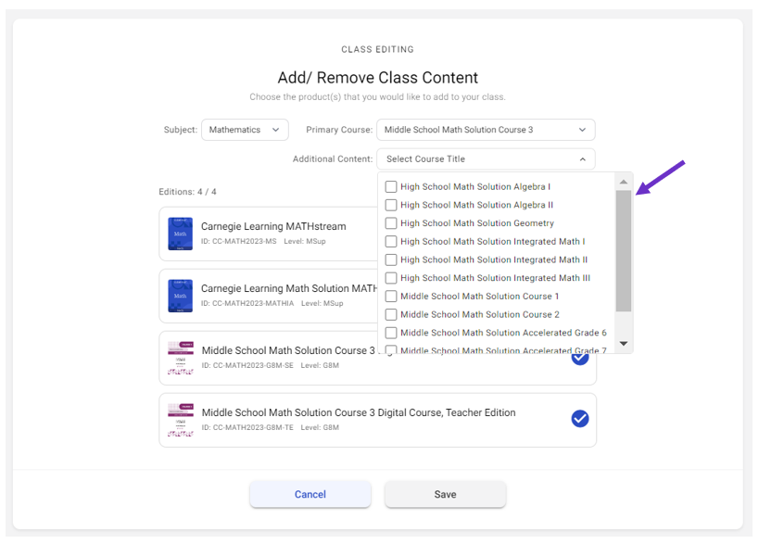The width and height of the screenshot is (759, 544).
Task: Click the Course 3 Teacher Edition thumbnail
Action: (x=180, y=420)
